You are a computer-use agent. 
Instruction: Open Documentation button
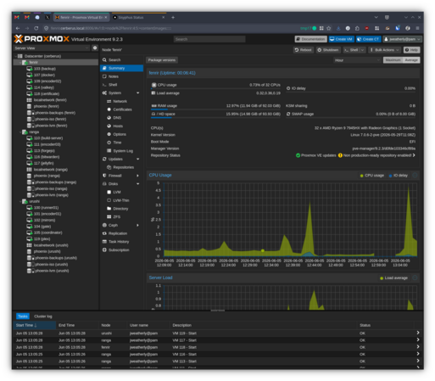click(x=310, y=39)
